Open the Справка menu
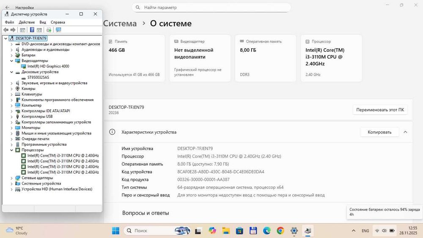The height and width of the screenshot is (238, 423). 58,22
